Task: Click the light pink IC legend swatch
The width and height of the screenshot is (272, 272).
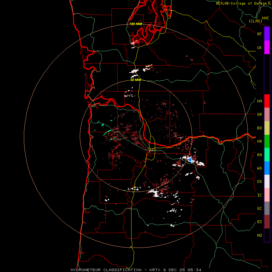Action: [x=267, y=195]
